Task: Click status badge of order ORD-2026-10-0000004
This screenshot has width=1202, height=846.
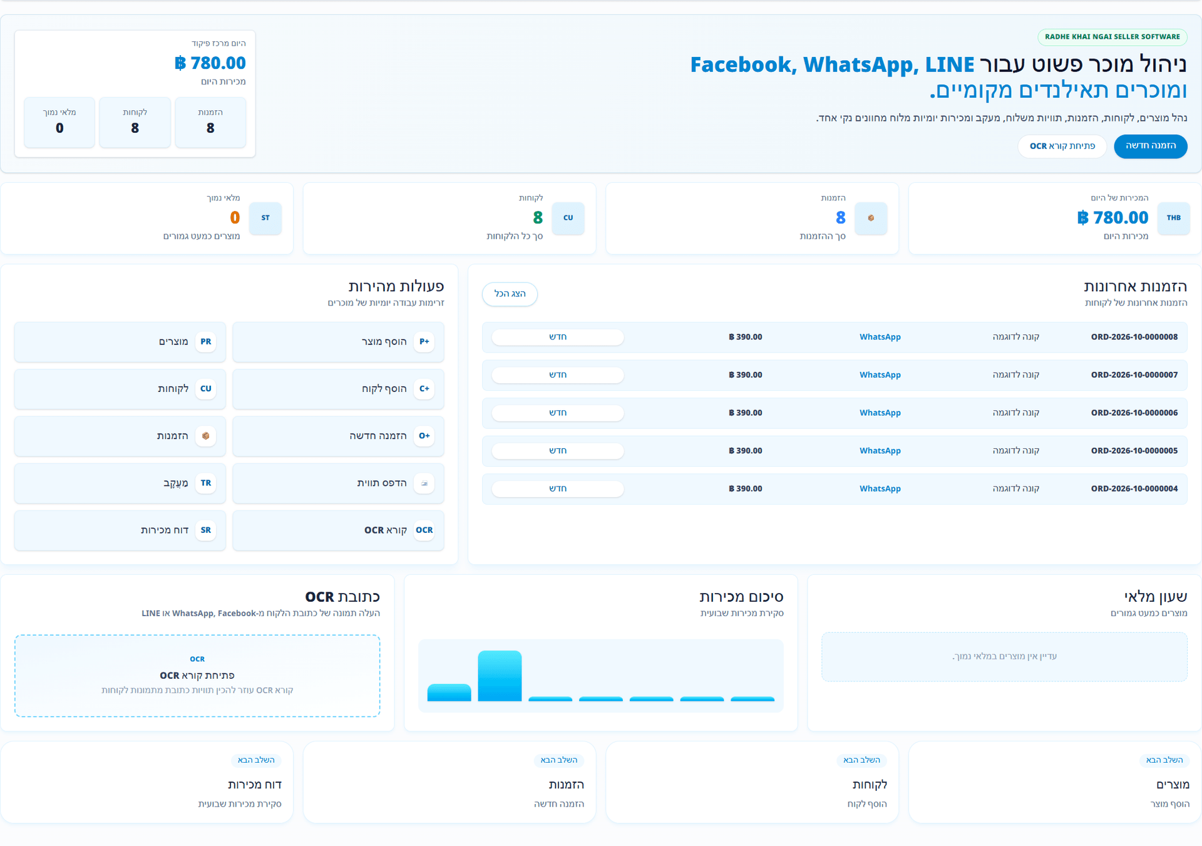Action: tap(557, 488)
